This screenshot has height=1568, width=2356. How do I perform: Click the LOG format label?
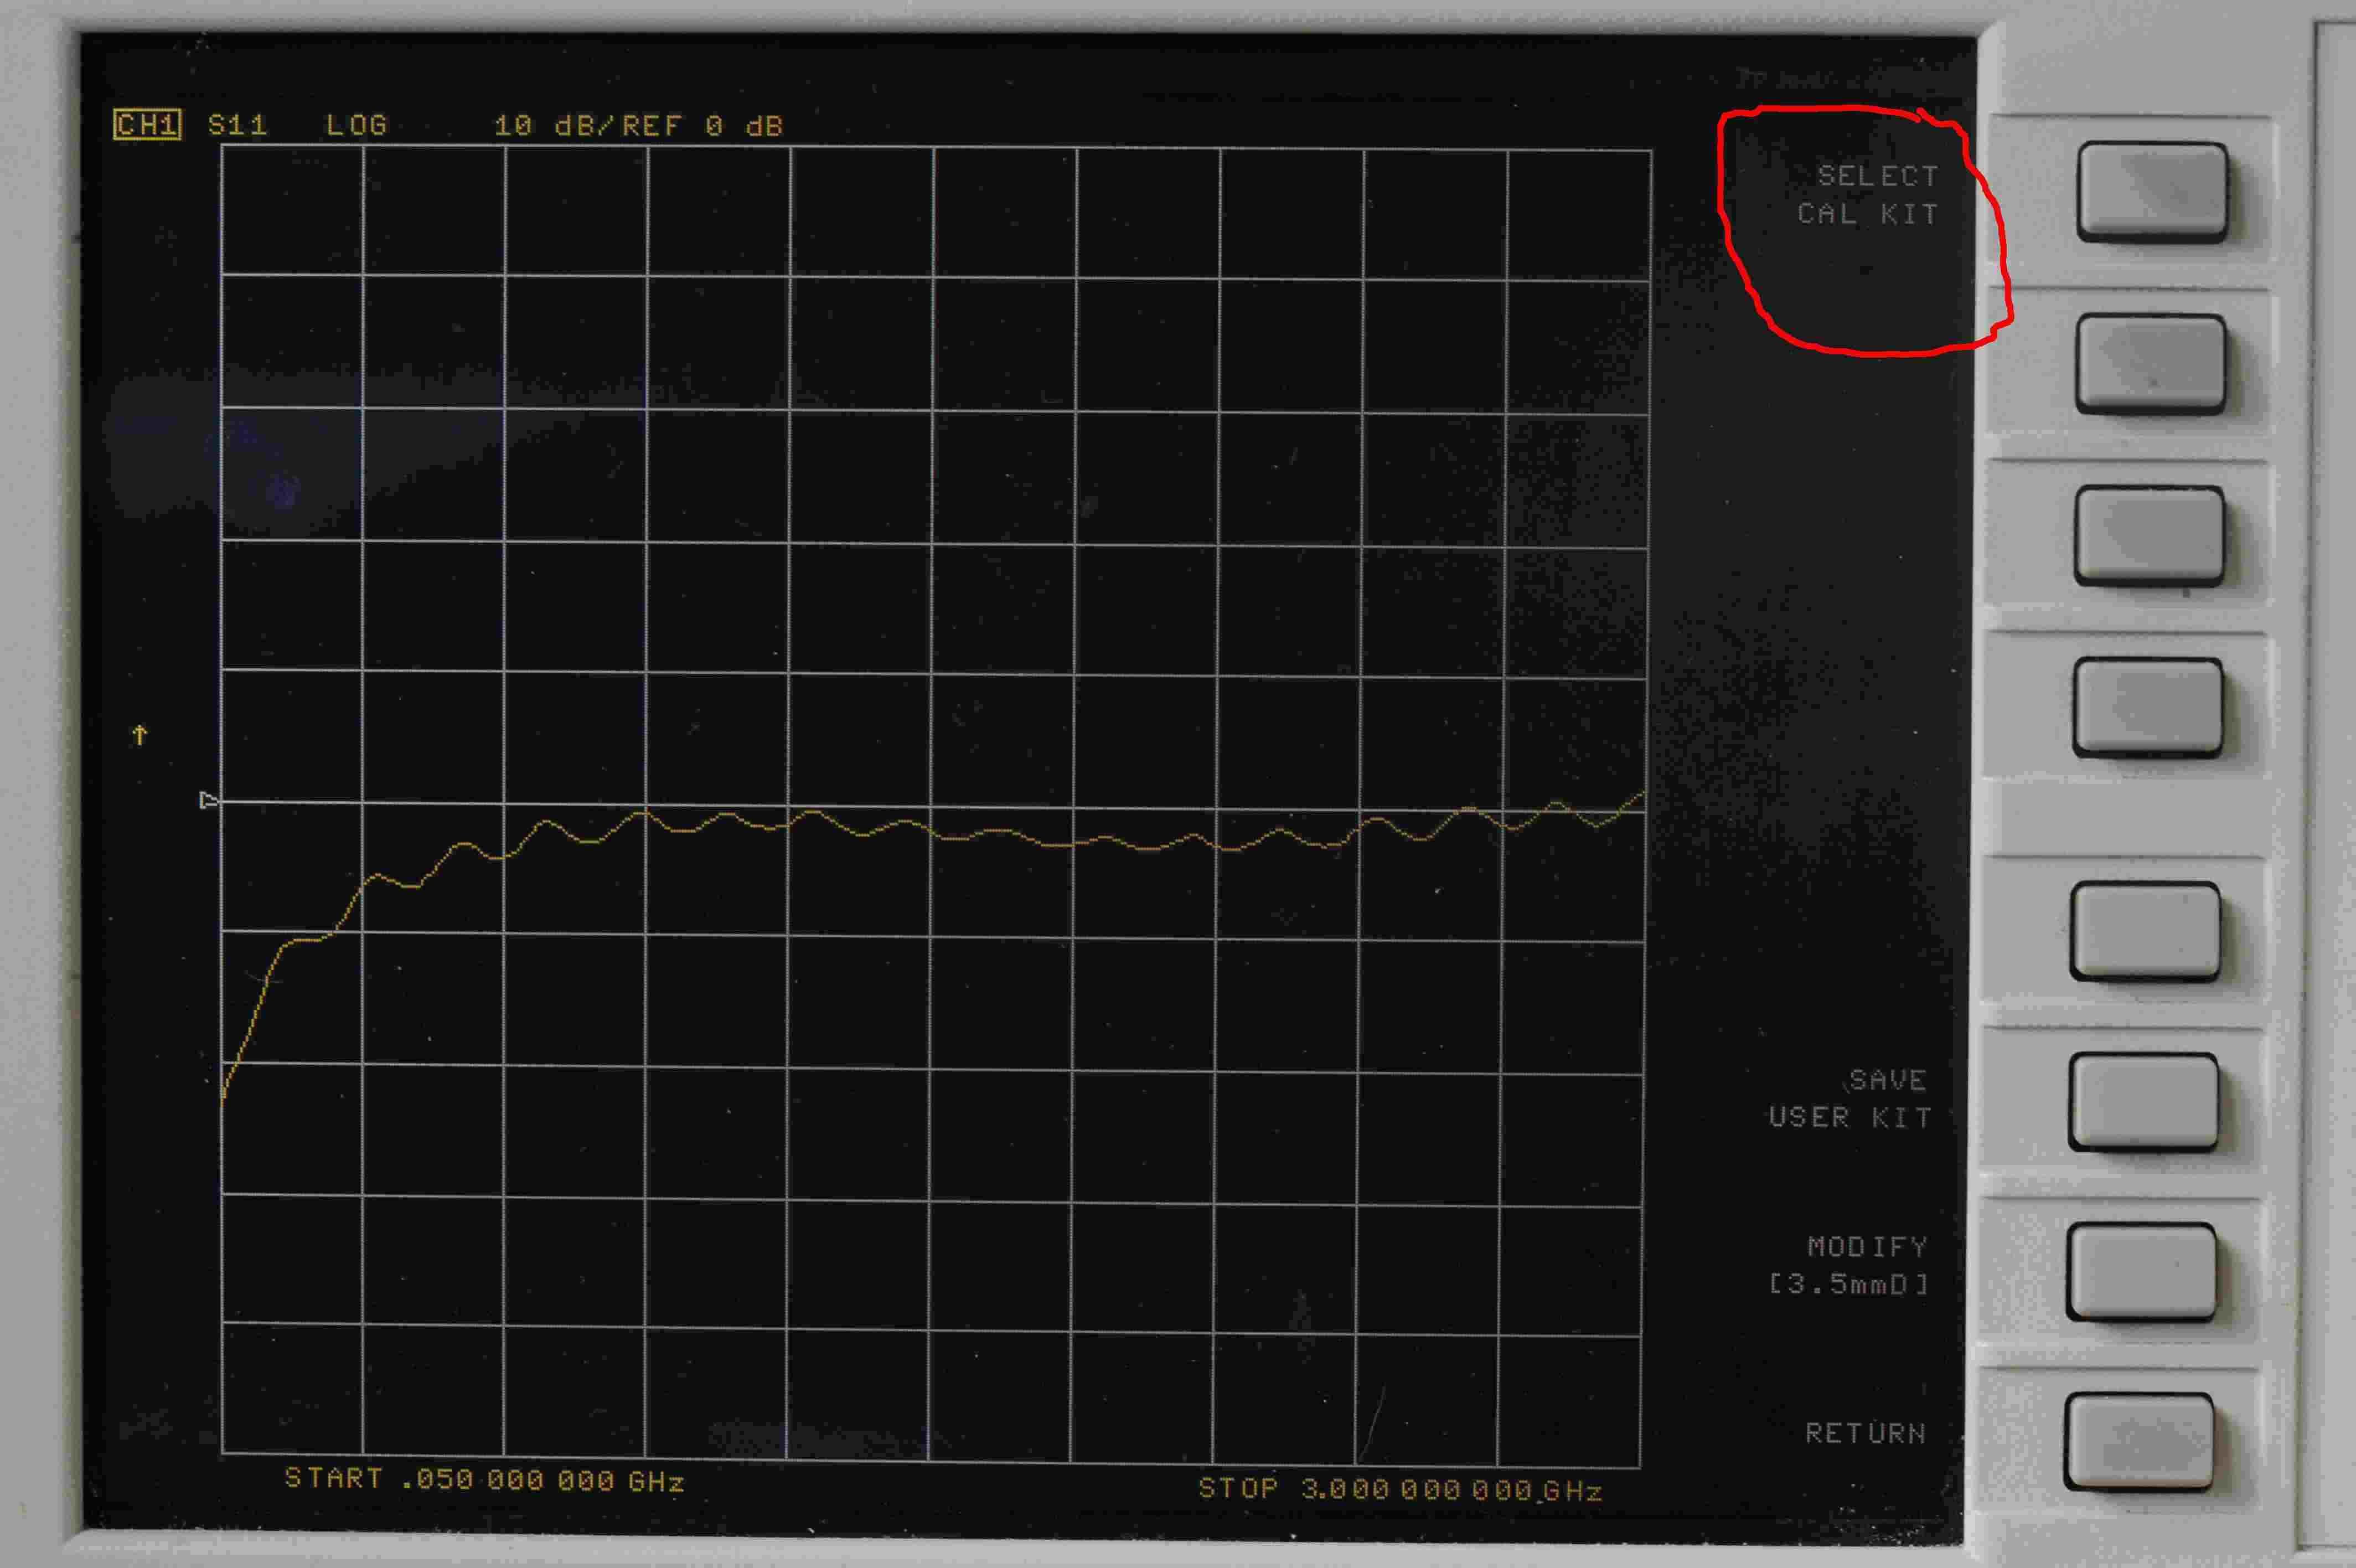357,125
